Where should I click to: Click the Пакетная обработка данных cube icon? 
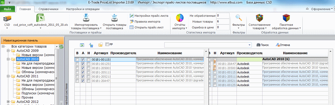point(286,18)
